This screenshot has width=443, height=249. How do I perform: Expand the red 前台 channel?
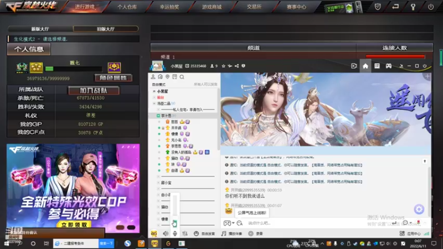(x=154, y=97)
